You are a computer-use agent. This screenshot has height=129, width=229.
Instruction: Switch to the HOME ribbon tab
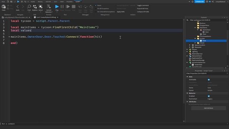(33, 1)
